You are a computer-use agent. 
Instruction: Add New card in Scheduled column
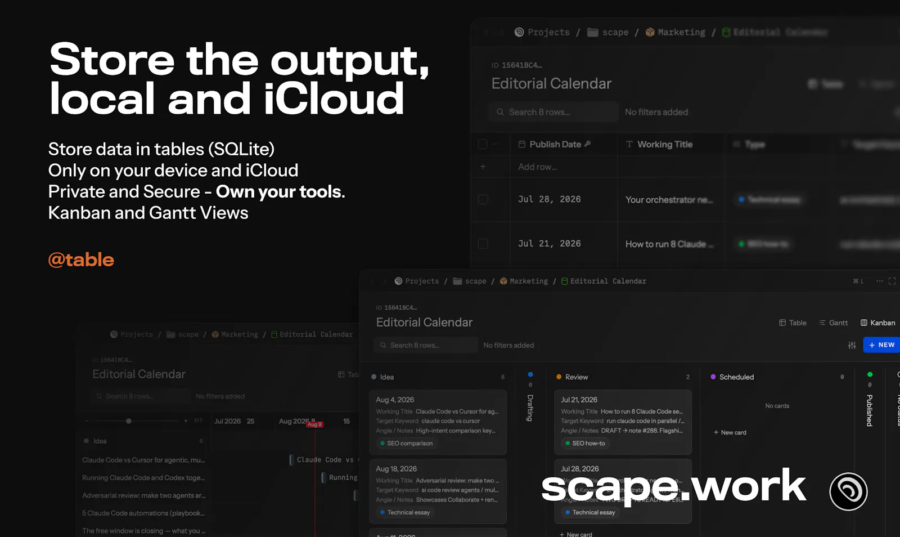point(730,433)
